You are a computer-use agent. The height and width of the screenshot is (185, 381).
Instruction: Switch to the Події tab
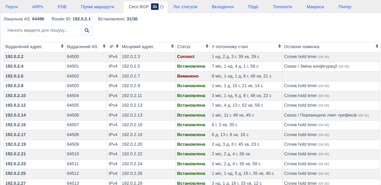[x=253, y=7]
